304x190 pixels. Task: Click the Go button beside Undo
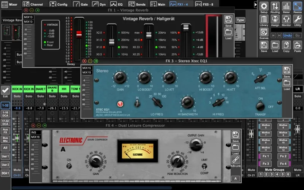298,35
